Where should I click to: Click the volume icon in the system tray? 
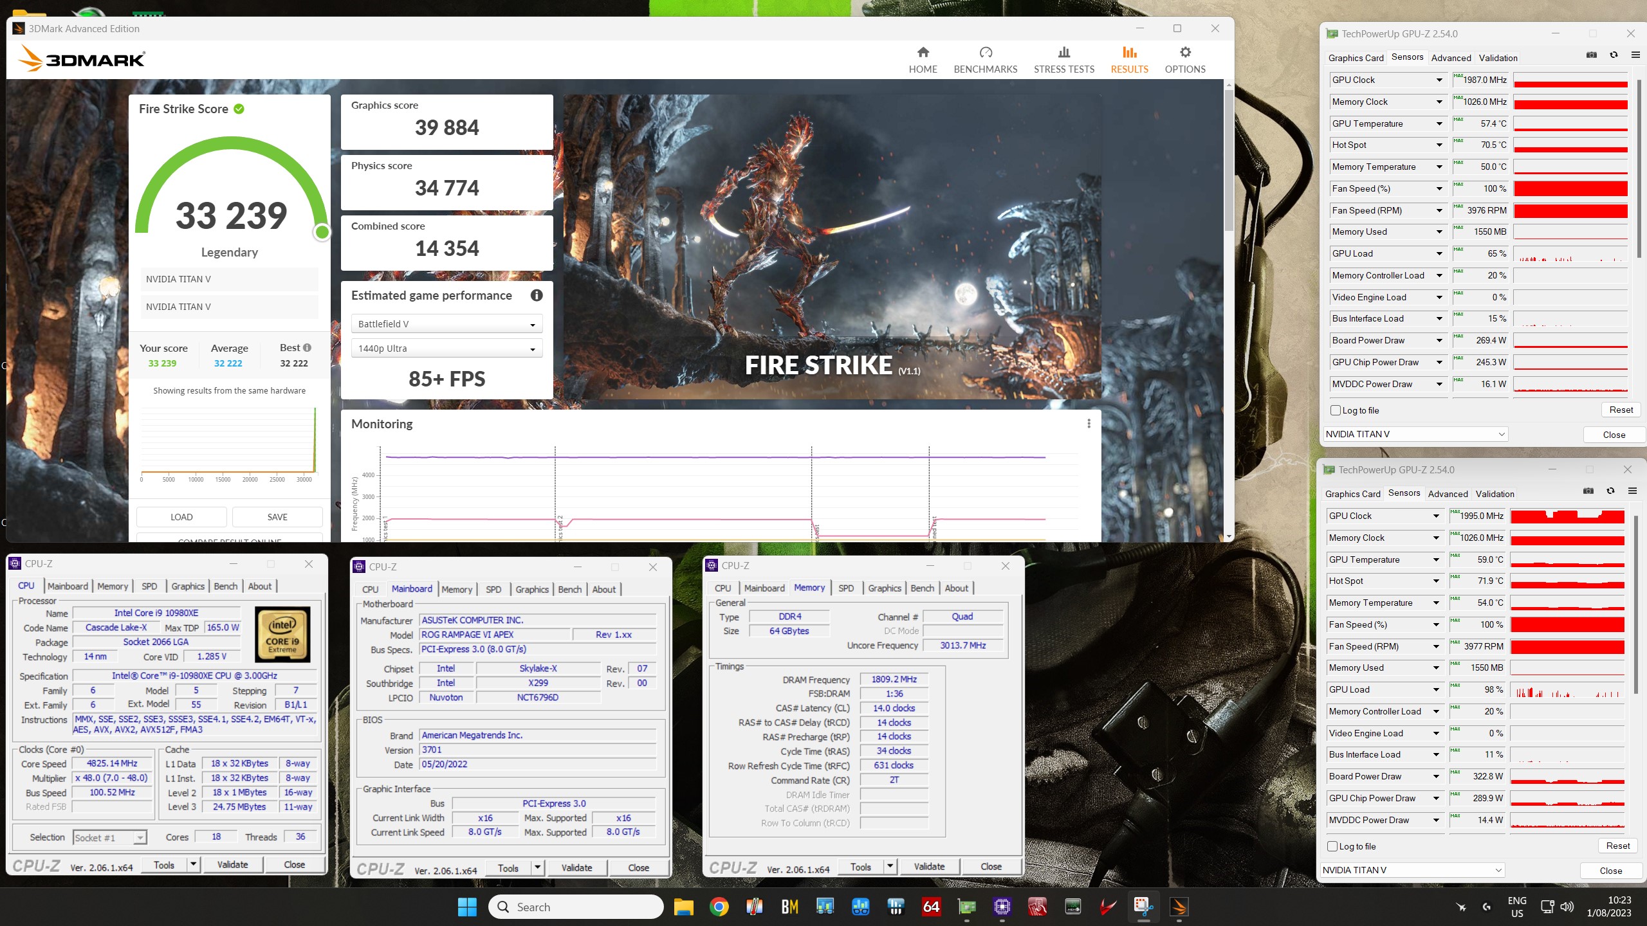click(1567, 907)
